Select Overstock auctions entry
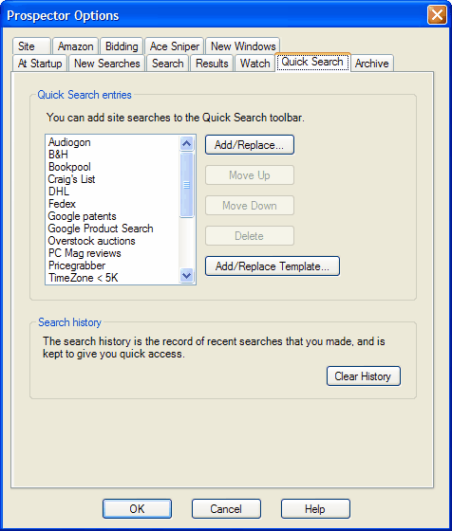The width and height of the screenshot is (452, 531). click(x=112, y=241)
